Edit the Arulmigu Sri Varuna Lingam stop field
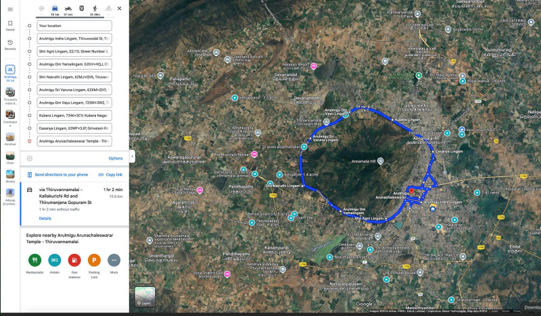541x316 pixels. (x=74, y=90)
